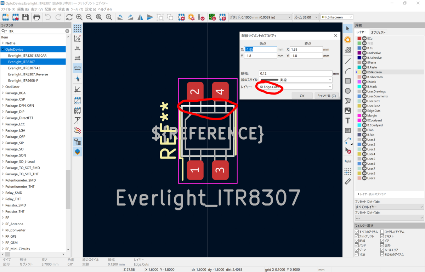Toggle grid display dots icon
The width and height of the screenshot is (425, 272).
pyautogui.click(x=77, y=28)
